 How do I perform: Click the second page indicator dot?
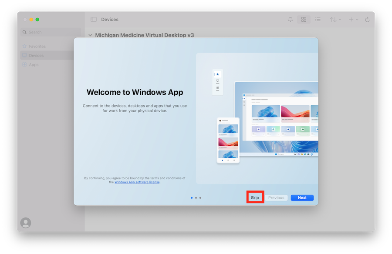[x=196, y=198]
